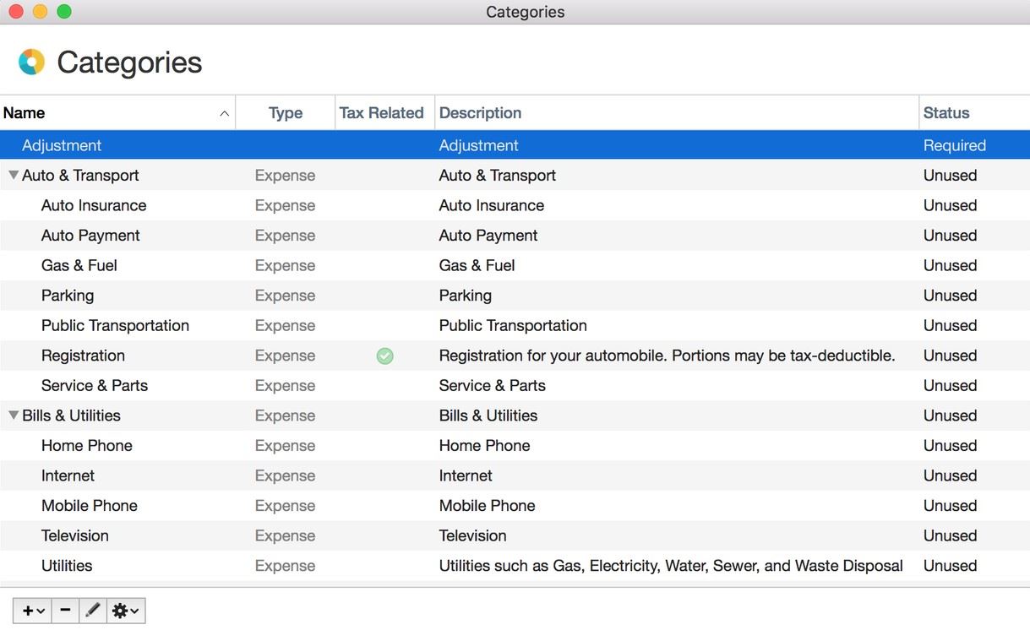The height and width of the screenshot is (630, 1030).
Task: Sort by the Tax Related column header
Action: click(381, 113)
